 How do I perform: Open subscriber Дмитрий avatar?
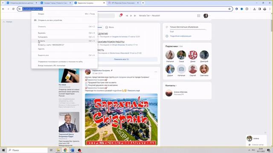[204, 55]
